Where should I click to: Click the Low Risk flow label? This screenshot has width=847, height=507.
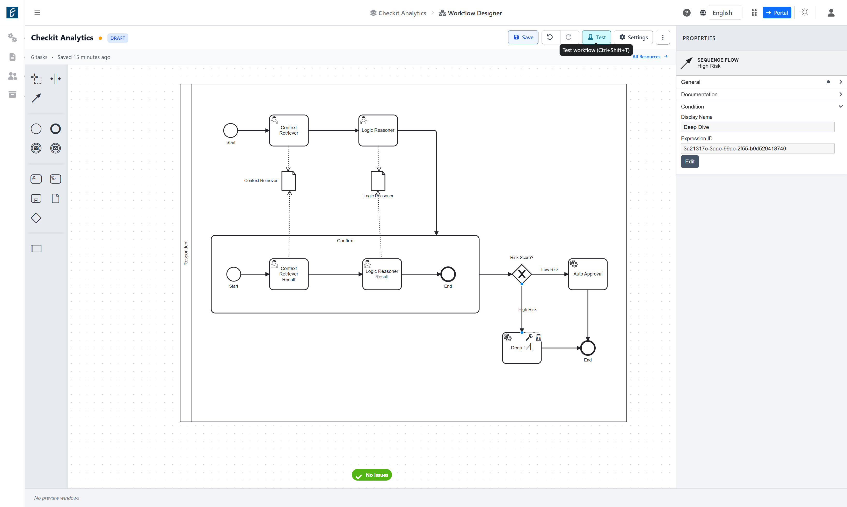coord(550,270)
